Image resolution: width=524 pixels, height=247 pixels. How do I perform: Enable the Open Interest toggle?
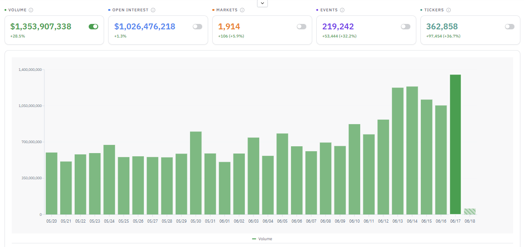tap(197, 27)
